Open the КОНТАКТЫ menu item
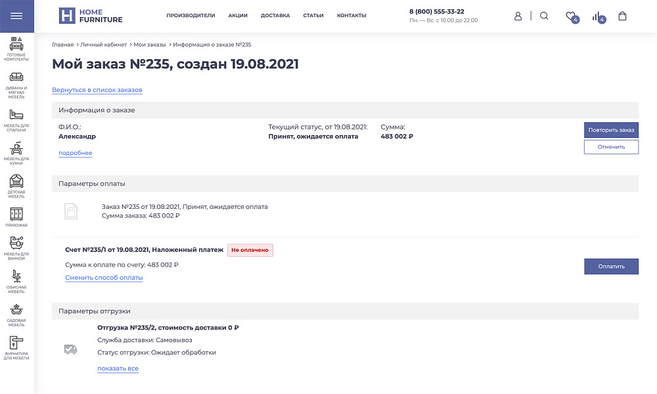This screenshot has height=394, width=657. 352,14
